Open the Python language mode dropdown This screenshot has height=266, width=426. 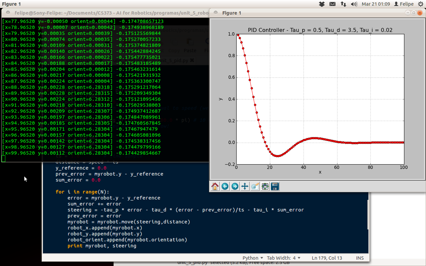pos(253,258)
